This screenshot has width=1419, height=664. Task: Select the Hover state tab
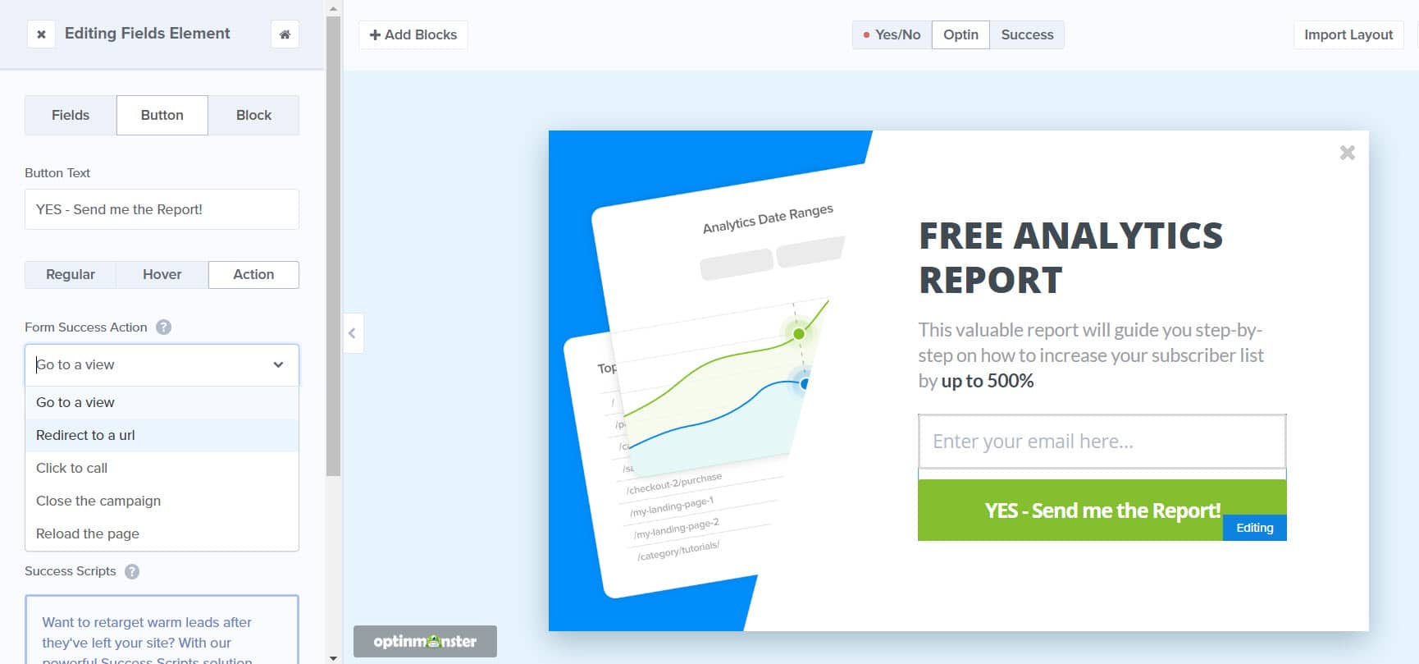coord(162,274)
